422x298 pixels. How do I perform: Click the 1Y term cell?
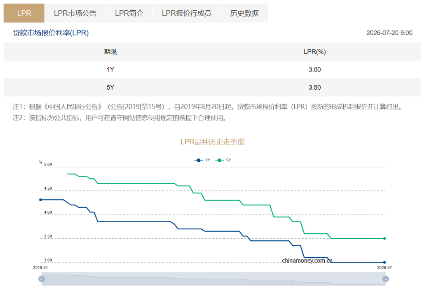(110, 70)
